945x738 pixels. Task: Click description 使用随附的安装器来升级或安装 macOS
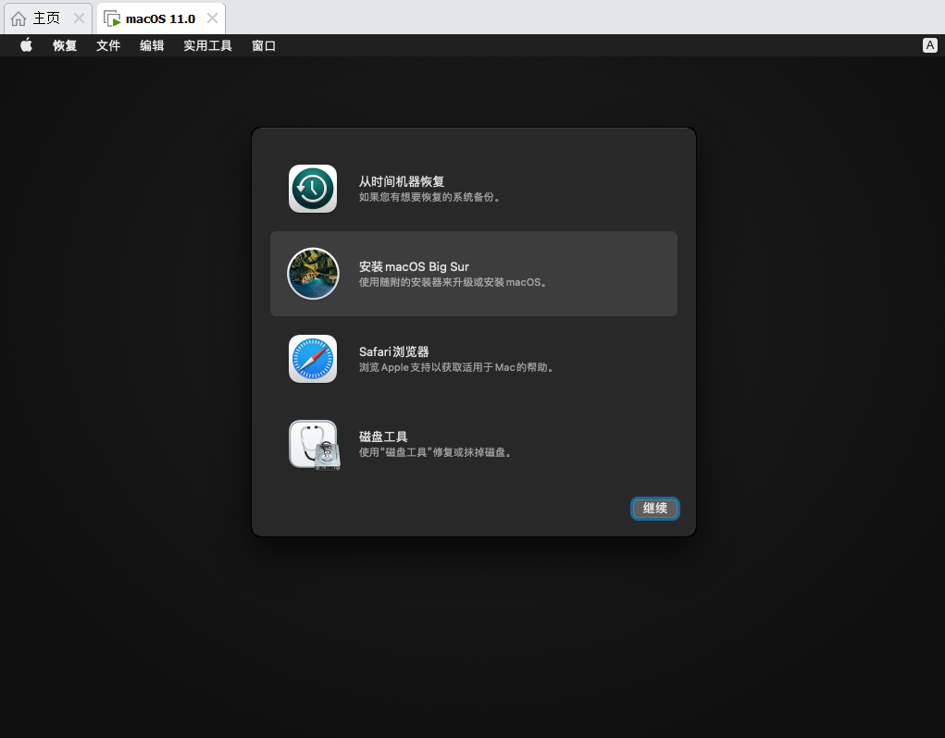click(x=454, y=282)
